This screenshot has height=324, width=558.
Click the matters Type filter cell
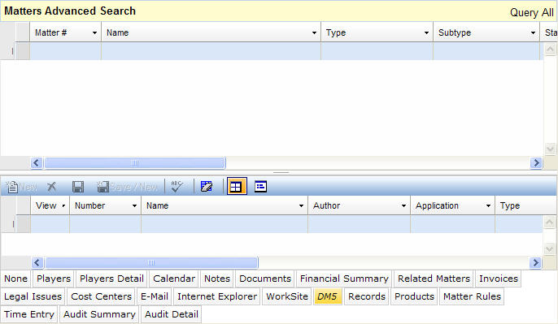tap(377, 51)
